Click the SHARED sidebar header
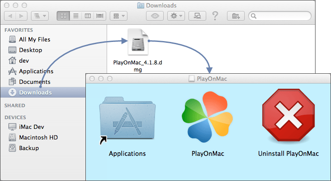331x181 pixels. point(15,106)
